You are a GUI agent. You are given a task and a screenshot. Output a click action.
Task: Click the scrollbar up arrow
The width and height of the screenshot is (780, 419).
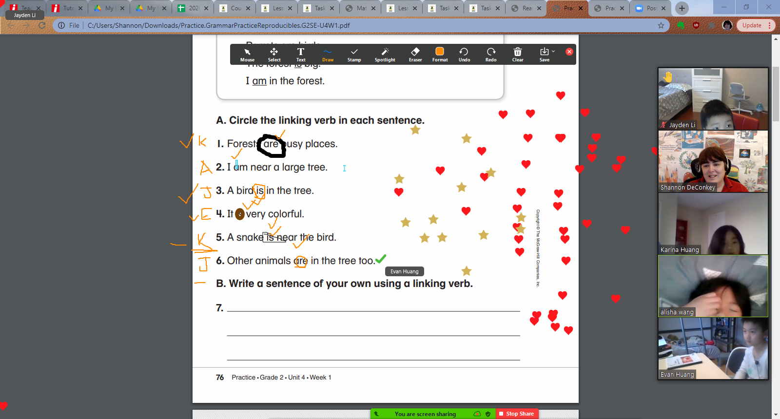click(x=776, y=38)
